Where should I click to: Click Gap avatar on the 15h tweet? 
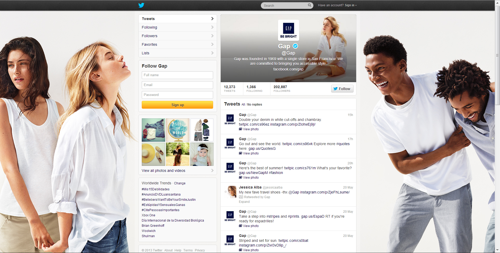[230, 120]
